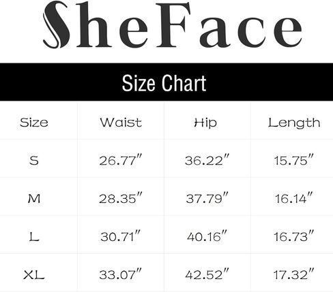Screen dimensions: 333x292
Task: Click the S size row label
Action: point(34,161)
